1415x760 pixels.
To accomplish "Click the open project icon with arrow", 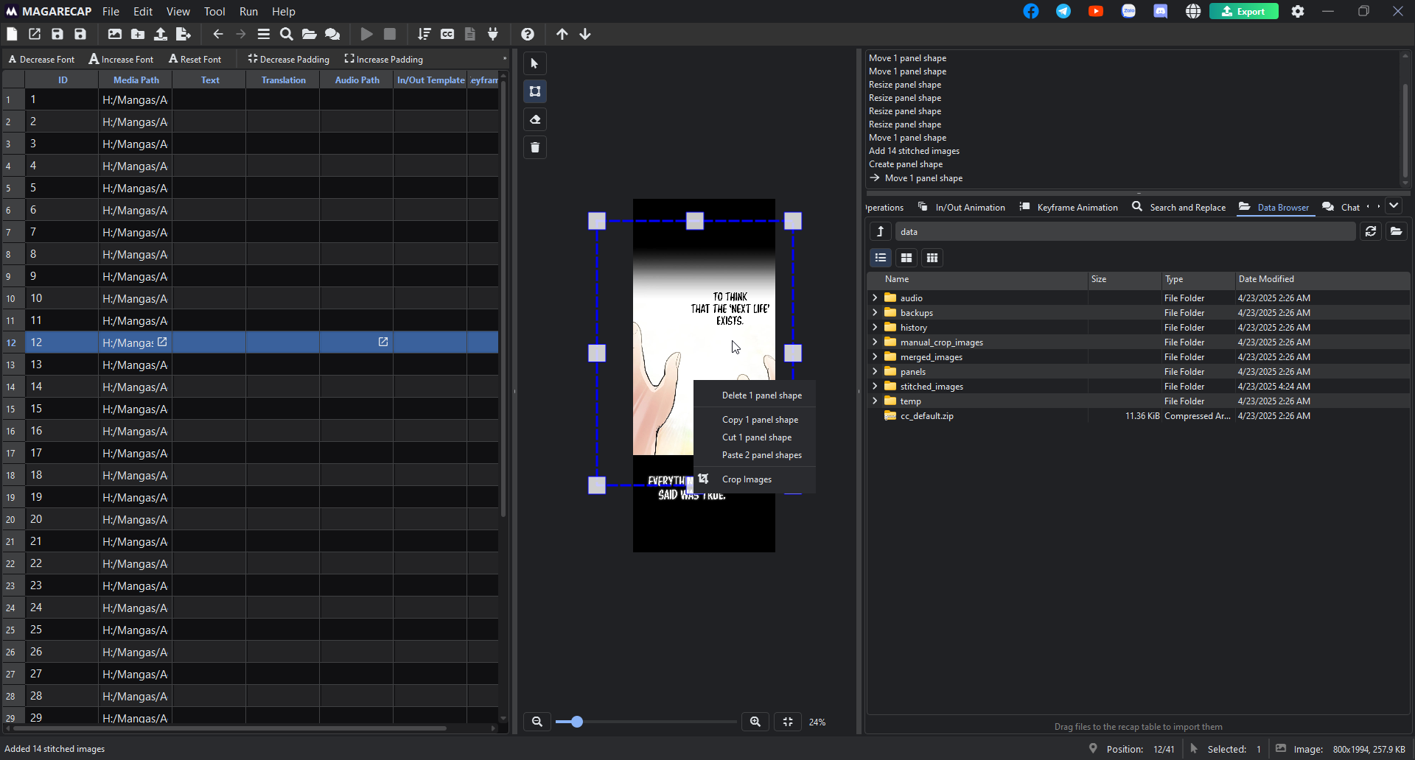I will 35,34.
